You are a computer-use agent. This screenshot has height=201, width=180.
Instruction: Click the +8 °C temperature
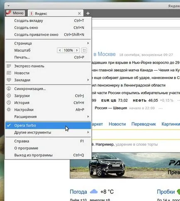pyautogui.click(x=107, y=192)
